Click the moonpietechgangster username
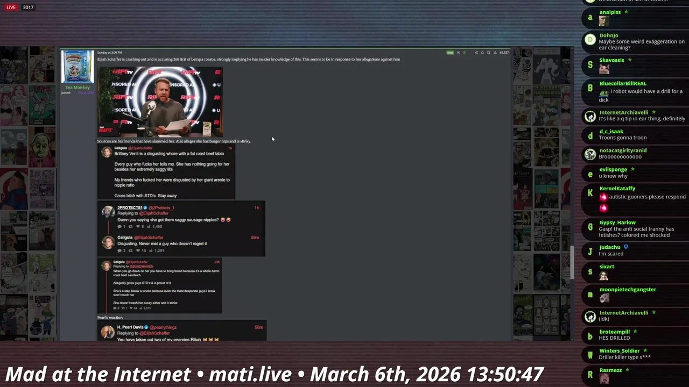This screenshot has width=689, height=387. coord(628,290)
